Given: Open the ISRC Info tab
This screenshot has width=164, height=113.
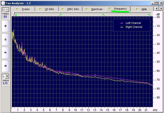Looking at the screenshot, I should 71,9.
